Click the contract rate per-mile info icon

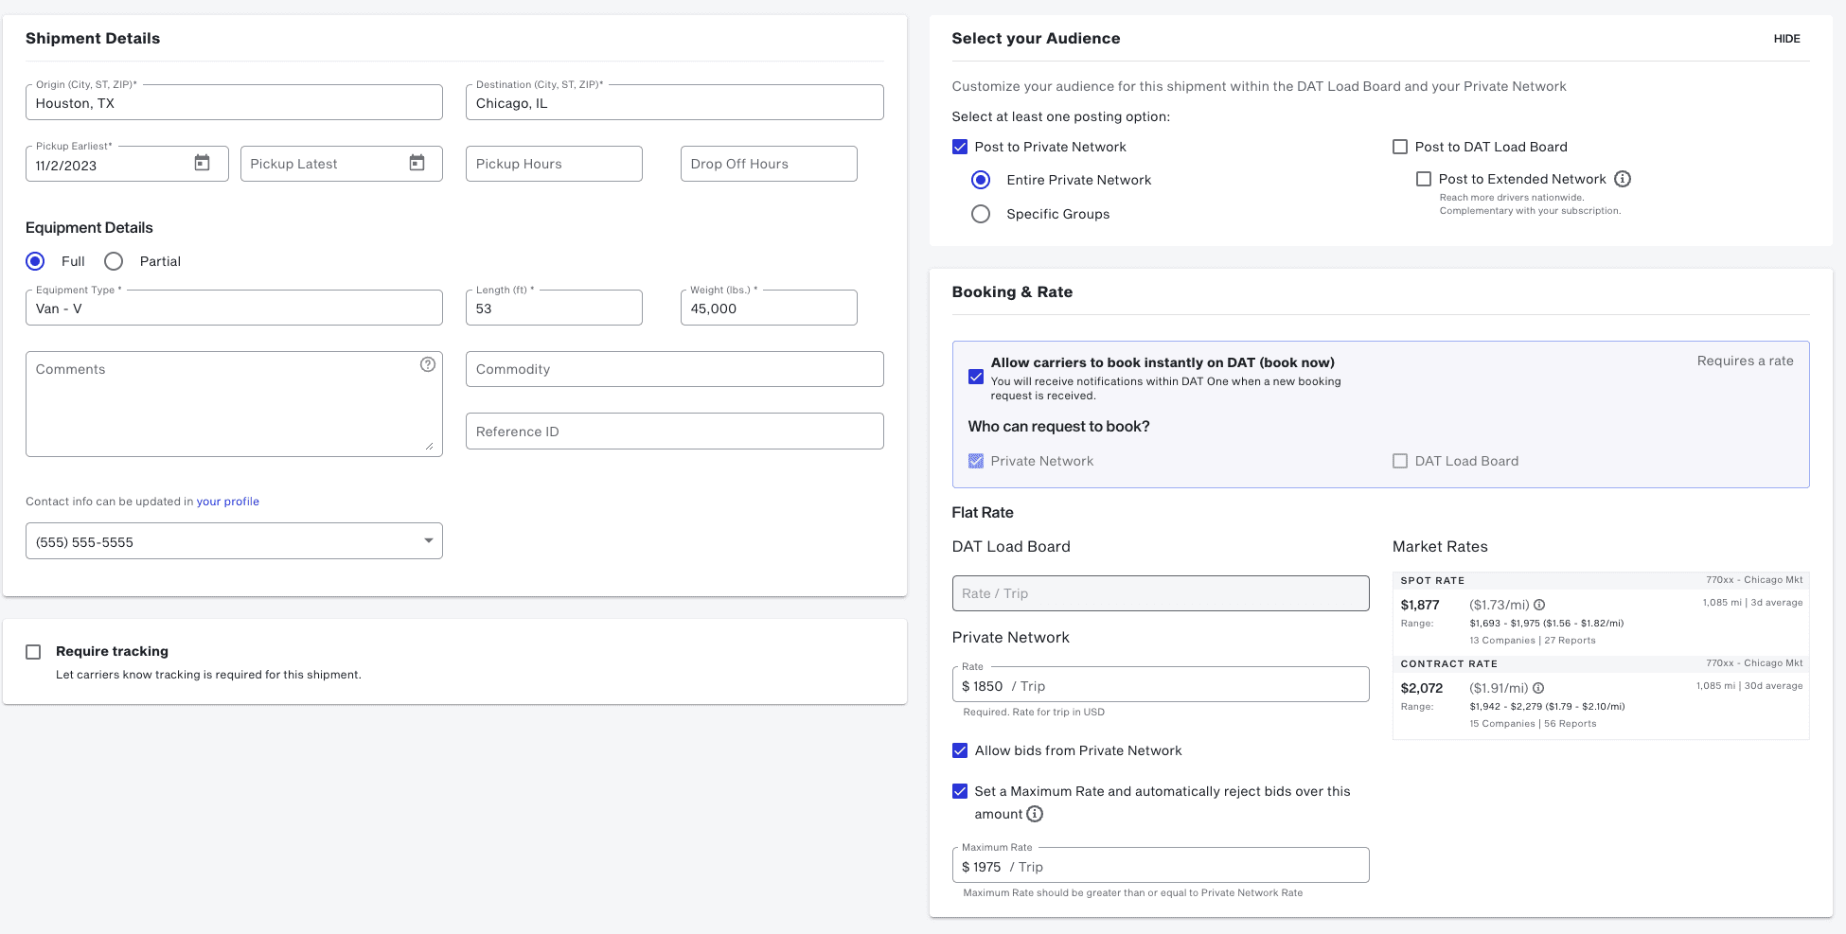coord(1538,688)
